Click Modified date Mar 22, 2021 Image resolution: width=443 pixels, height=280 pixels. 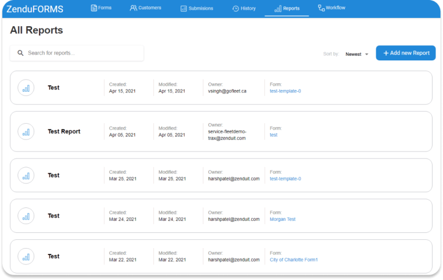coord(172,260)
